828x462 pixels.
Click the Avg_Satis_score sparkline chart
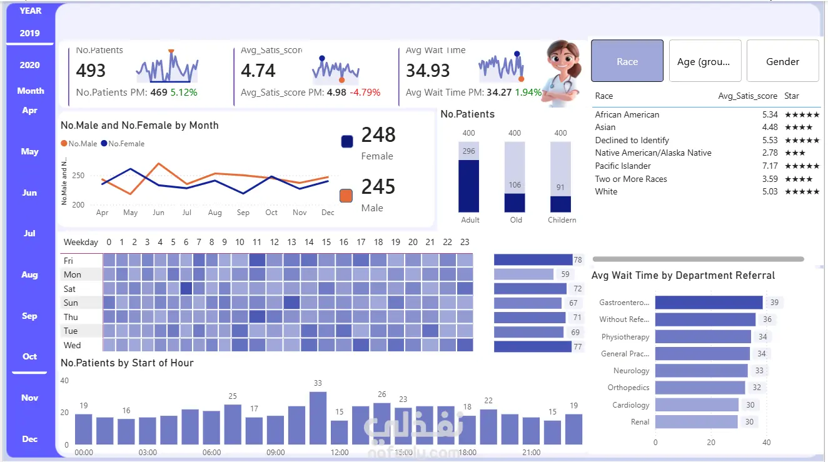pos(336,69)
